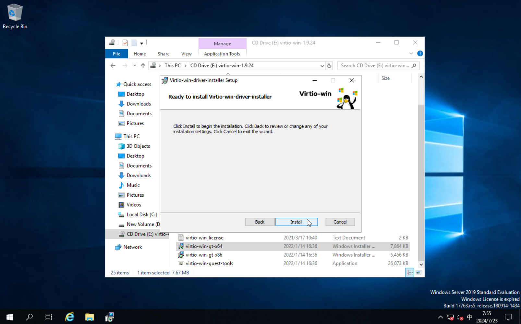Click the Properties shortcut in Quick Access Toolbar
Image resolution: width=521 pixels, height=324 pixels.
point(125,42)
